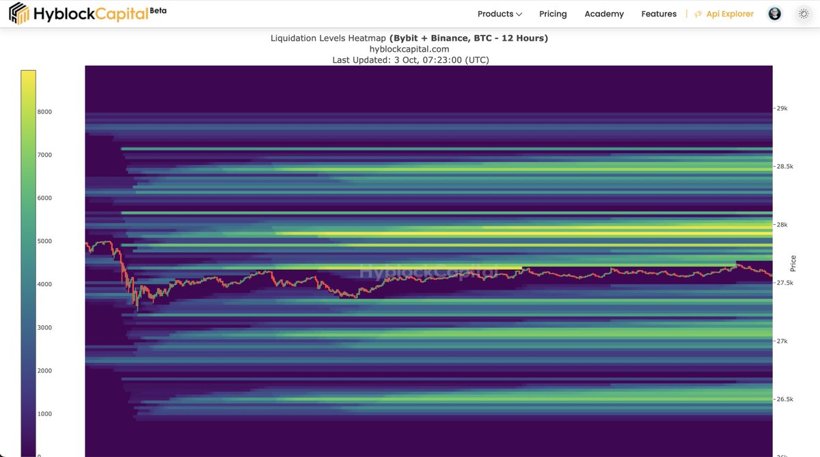Click the 2000 label on color scale
Screen dimensions: 820x457
coord(44,371)
